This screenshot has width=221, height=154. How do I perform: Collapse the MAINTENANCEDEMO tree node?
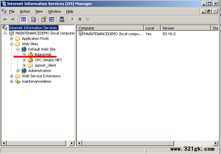[5, 33]
